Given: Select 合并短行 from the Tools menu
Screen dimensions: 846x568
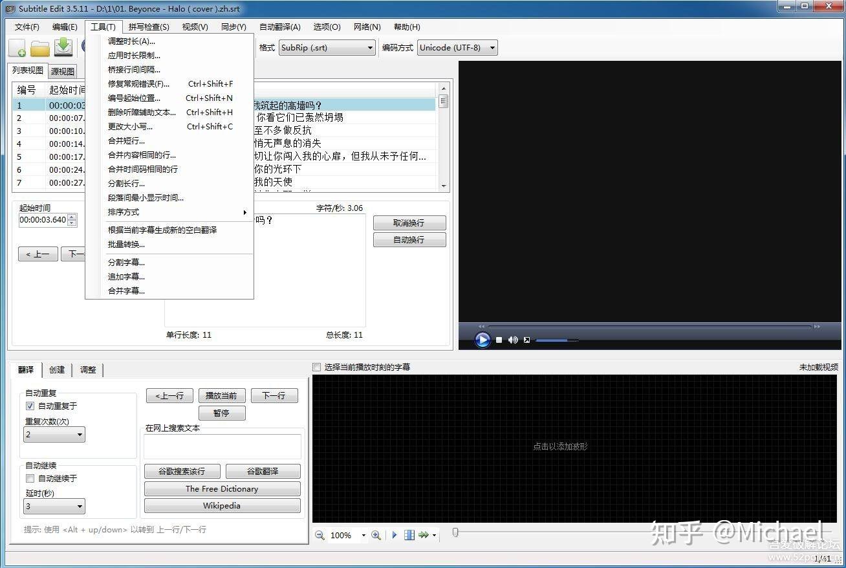Looking at the screenshot, I should point(124,140).
